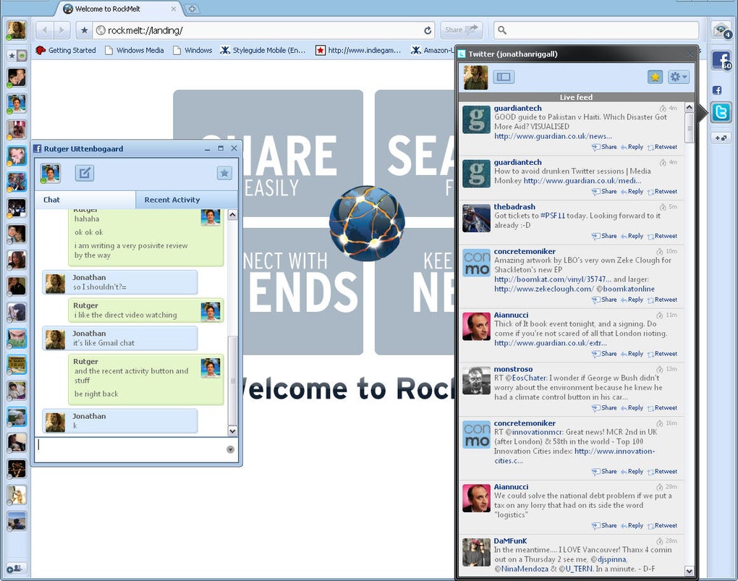Toggle favorites/online friends filter in left edge

[17, 56]
